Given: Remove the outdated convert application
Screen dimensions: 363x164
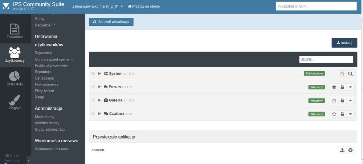Looking at the screenshot, I should (x=350, y=150).
